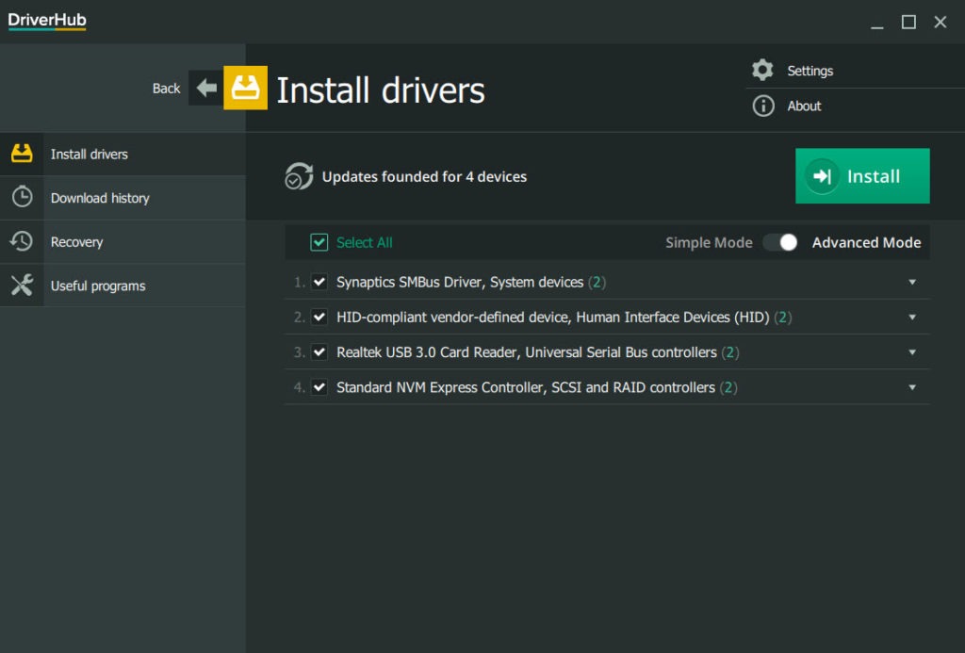Viewport: 965px width, 653px height.
Task: Click the yellow Install drivers header icon
Action: pos(245,88)
